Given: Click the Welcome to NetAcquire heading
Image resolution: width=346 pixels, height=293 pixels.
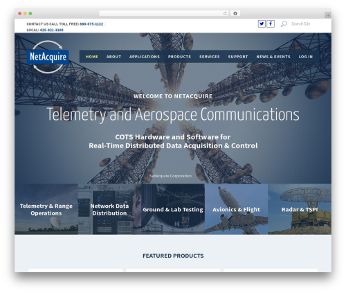Looking at the screenshot, I should click(x=173, y=96).
